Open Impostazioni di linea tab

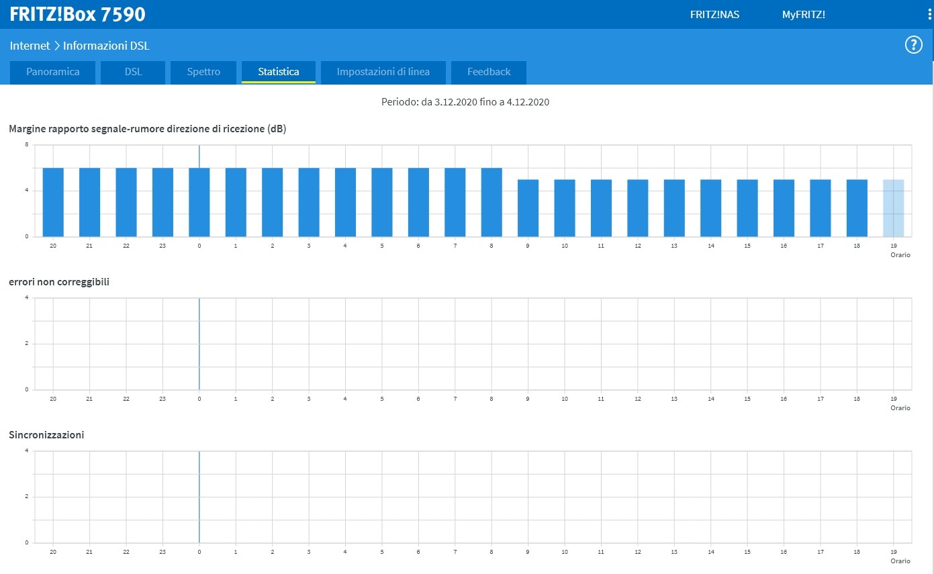[383, 72]
